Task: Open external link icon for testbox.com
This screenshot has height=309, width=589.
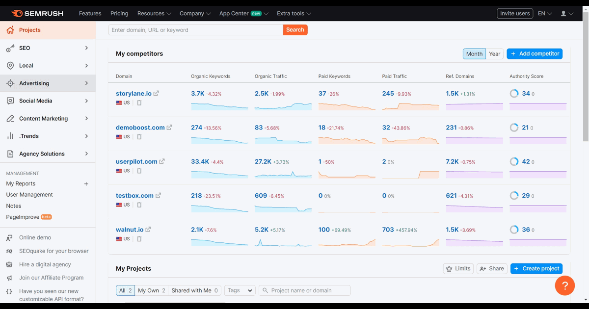Action: 158,195
